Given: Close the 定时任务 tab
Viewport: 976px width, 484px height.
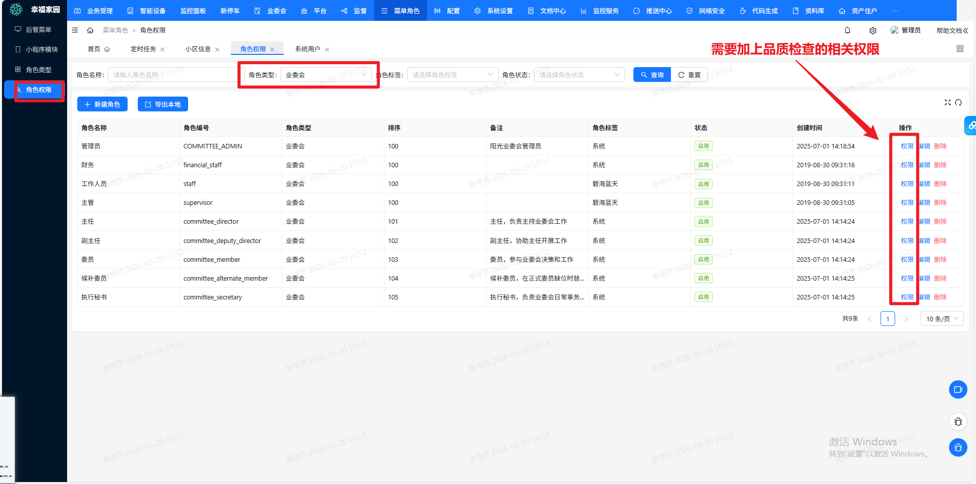Looking at the screenshot, I should point(163,49).
